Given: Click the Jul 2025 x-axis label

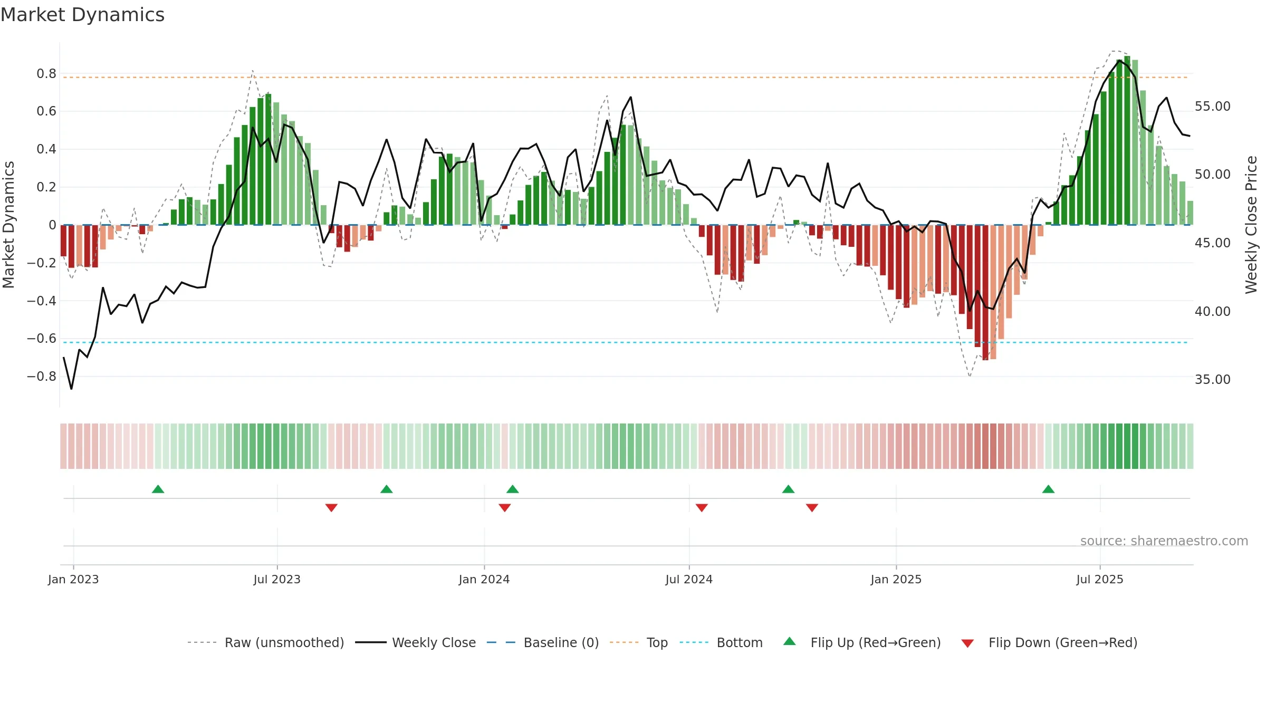Looking at the screenshot, I should click(x=1100, y=579).
